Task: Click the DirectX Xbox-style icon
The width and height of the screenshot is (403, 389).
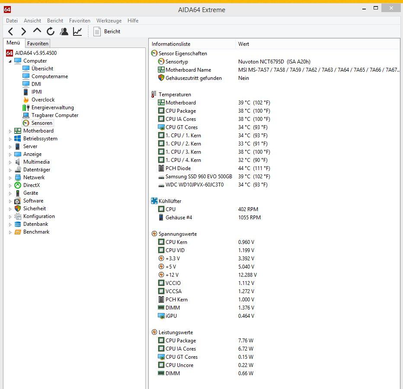Action: pyautogui.click(x=18, y=185)
